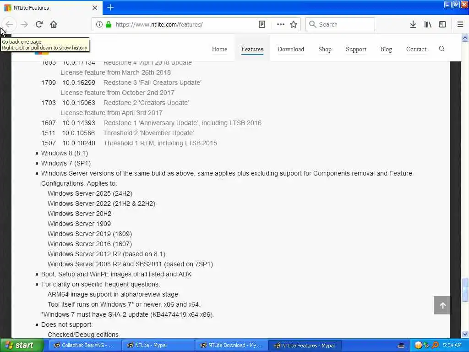
Task: Click the scrollbar down arrow
Action: [465, 334]
